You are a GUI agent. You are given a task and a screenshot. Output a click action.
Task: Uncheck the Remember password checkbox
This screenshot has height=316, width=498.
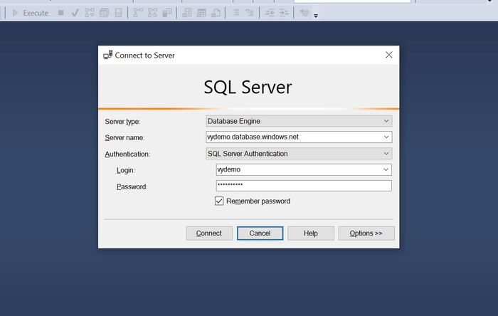[219, 201]
